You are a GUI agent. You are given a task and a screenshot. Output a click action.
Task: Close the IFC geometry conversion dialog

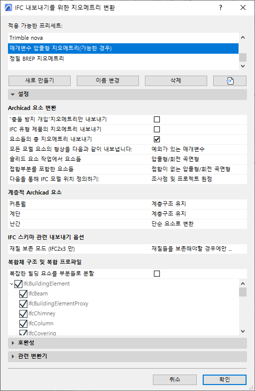coord(243,7)
